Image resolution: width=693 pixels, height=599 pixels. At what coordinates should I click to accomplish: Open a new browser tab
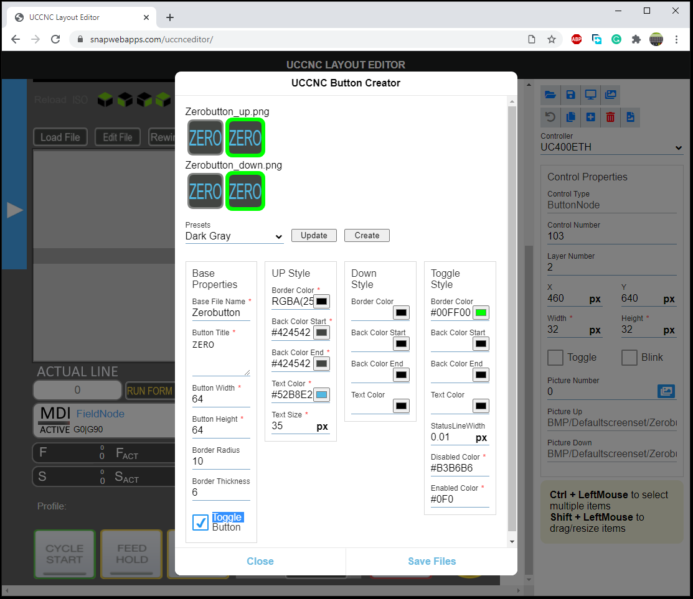(170, 17)
